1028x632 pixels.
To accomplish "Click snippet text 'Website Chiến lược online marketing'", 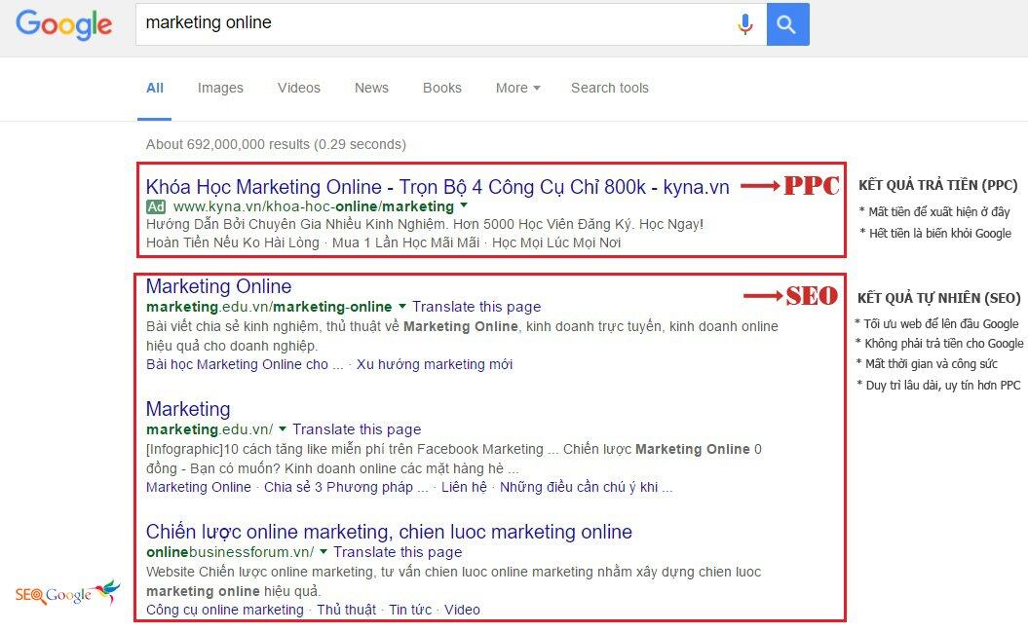I will (261, 572).
